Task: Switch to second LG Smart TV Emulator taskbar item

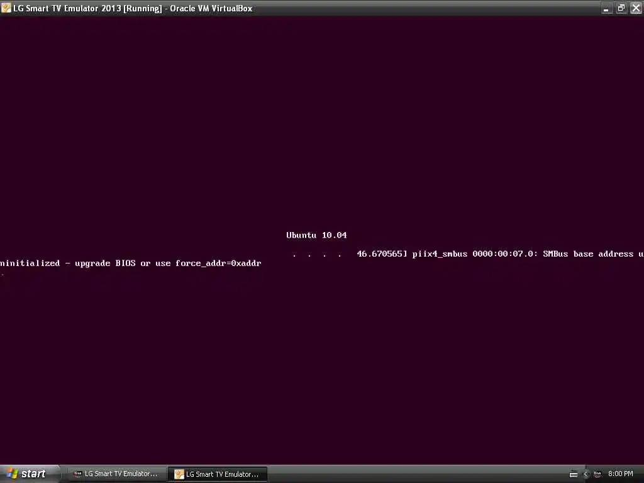Action: tap(218, 474)
